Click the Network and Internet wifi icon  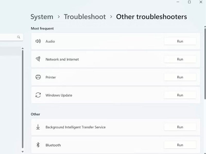pos(38,59)
